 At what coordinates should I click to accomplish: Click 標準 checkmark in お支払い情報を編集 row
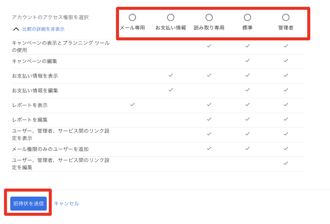coord(247,90)
